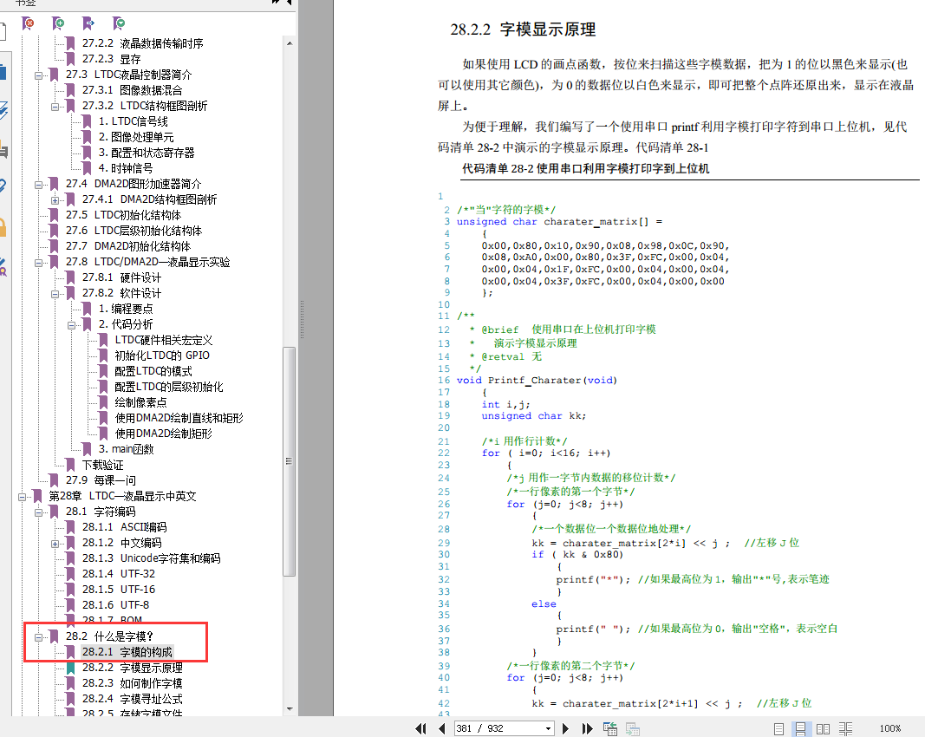Click the bookmark with blue arrow icon

[88, 23]
